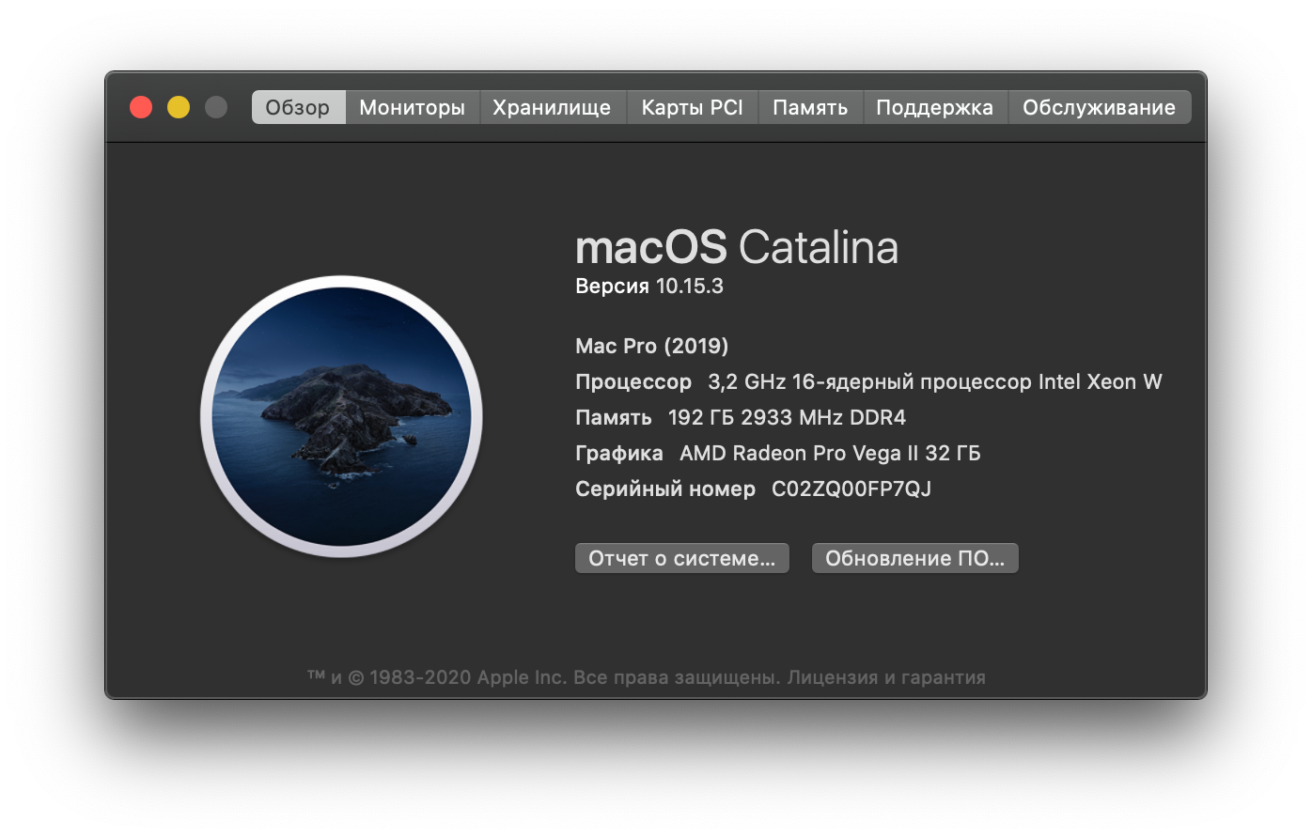Screen dimensions: 1312x838
Task: Open the Лицензия и гарантия link
Action: point(886,677)
